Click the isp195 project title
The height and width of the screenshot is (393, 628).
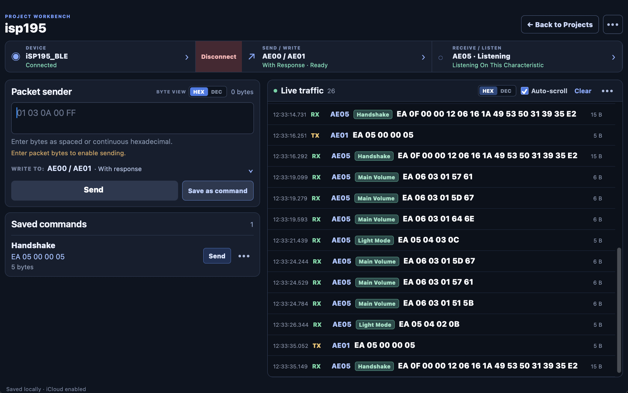coord(26,28)
